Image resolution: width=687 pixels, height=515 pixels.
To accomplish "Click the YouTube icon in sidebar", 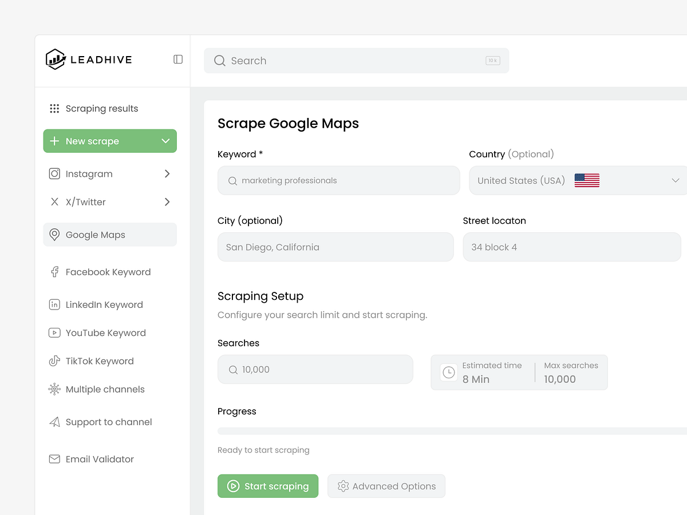I will pyautogui.click(x=54, y=333).
